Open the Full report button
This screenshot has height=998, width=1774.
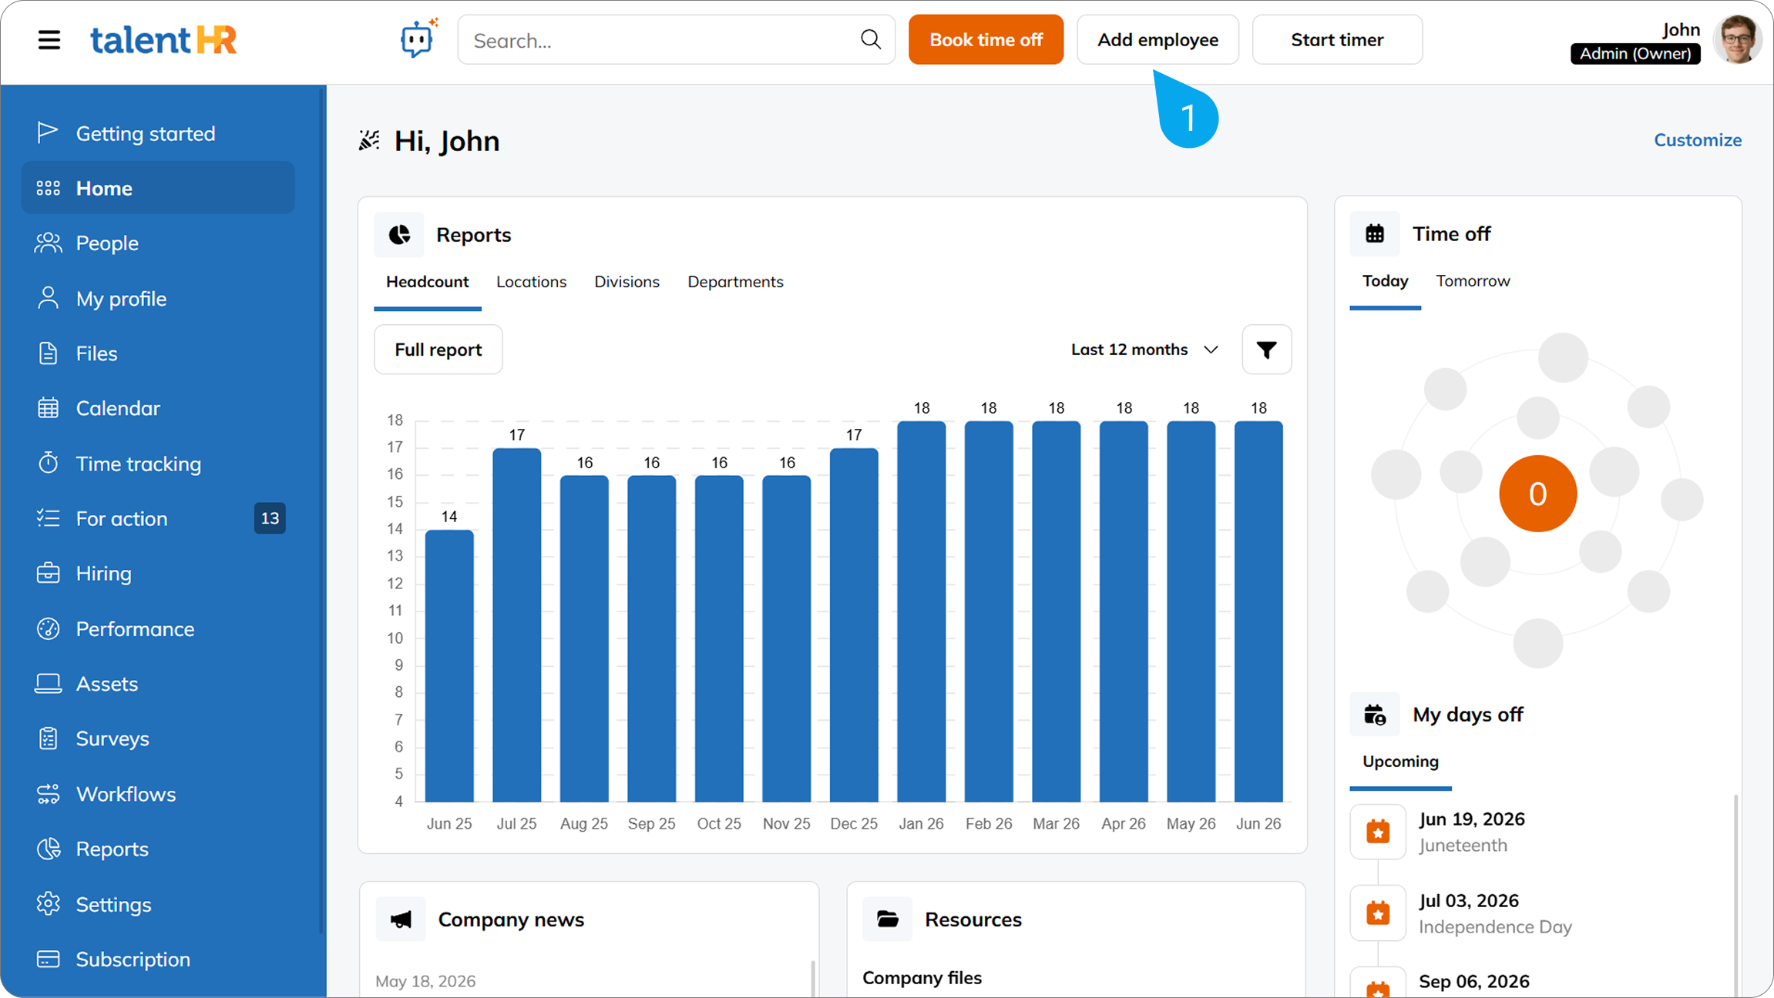click(438, 350)
